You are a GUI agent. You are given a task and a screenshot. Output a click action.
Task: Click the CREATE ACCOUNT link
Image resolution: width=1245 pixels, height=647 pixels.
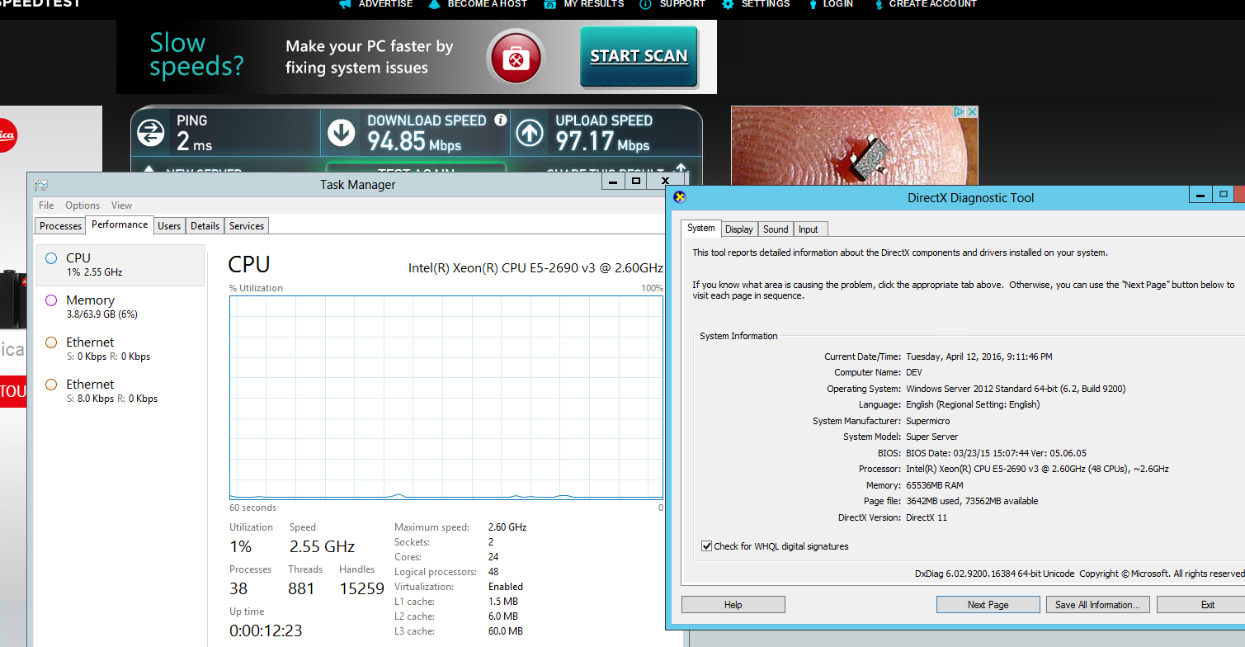[x=932, y=4]
